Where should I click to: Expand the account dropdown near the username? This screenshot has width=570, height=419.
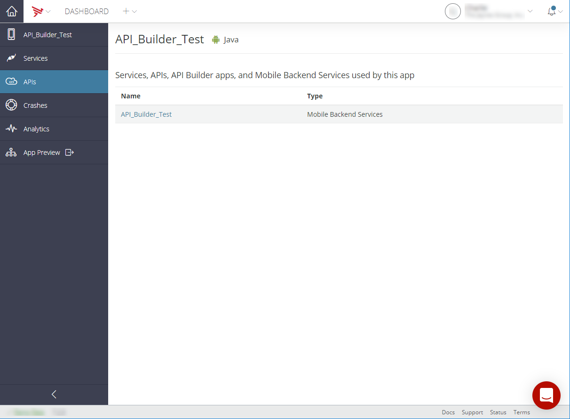[x=531, y=11]
